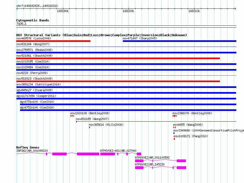Click the 7q36.1 cytogenetic band label

coord(21,24)
